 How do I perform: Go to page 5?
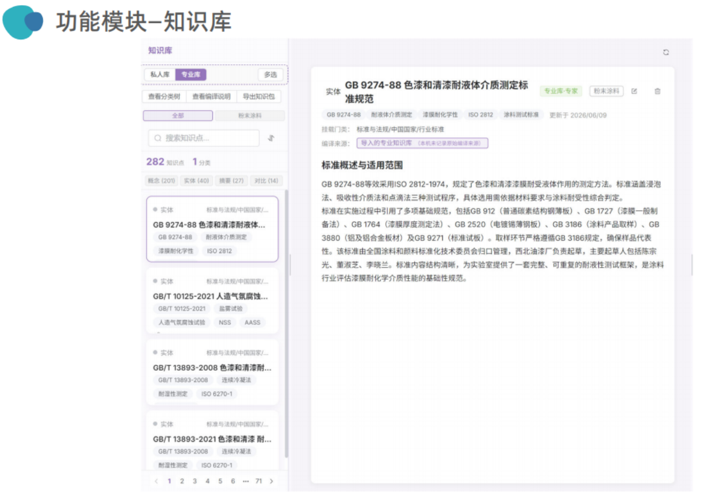click(220, 481)
